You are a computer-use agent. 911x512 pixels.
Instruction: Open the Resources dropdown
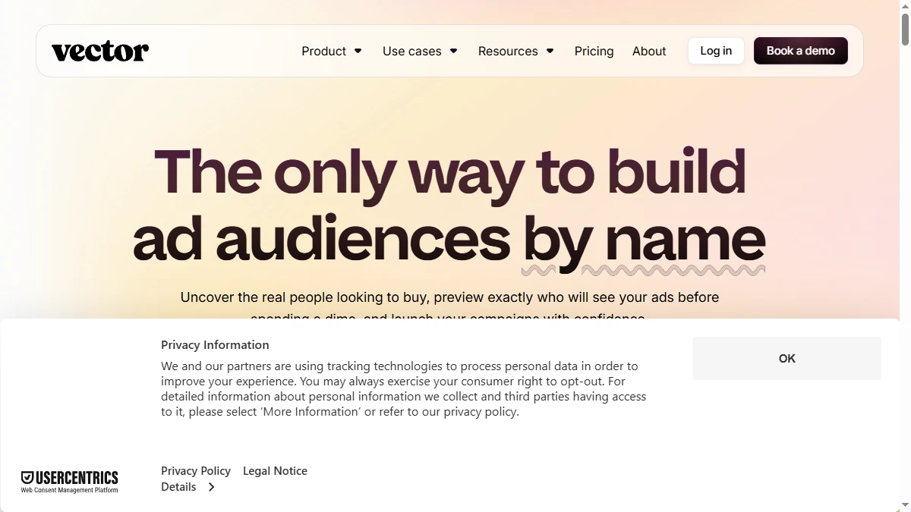click(x=508, y=51)
